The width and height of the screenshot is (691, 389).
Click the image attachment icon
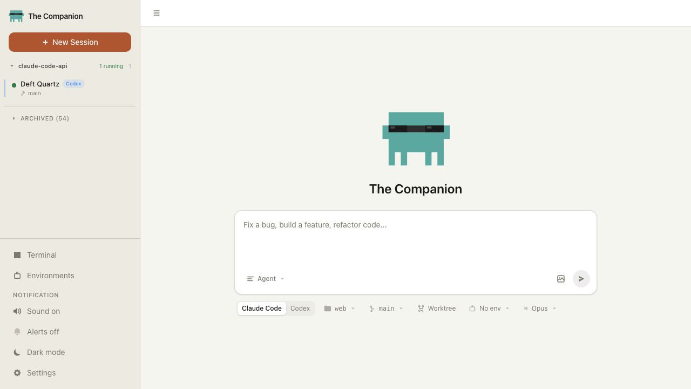561,279
